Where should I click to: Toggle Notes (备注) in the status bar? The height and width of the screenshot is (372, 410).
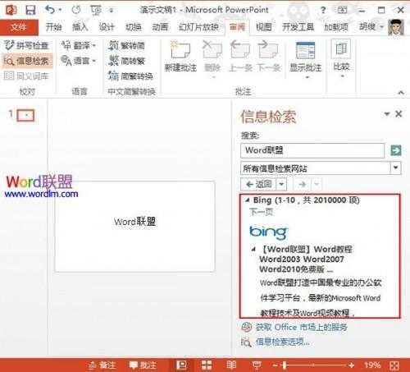click(102, 365)
